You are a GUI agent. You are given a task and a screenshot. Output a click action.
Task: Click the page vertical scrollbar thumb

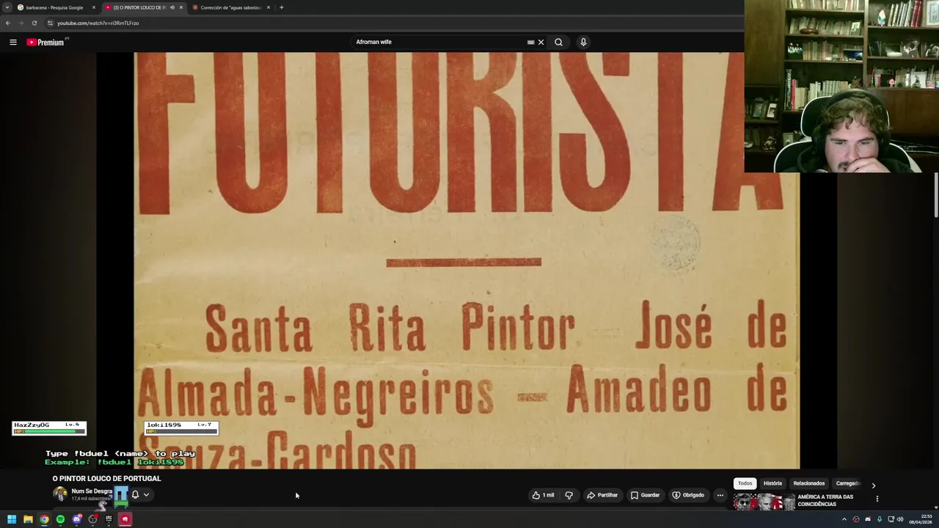point(936,195)
